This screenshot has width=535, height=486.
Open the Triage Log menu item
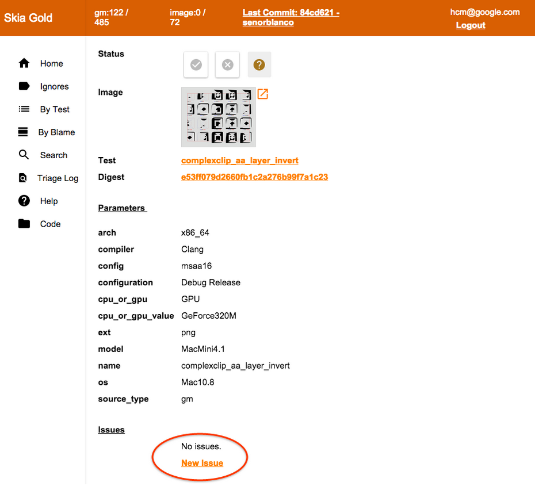[58, 178]
